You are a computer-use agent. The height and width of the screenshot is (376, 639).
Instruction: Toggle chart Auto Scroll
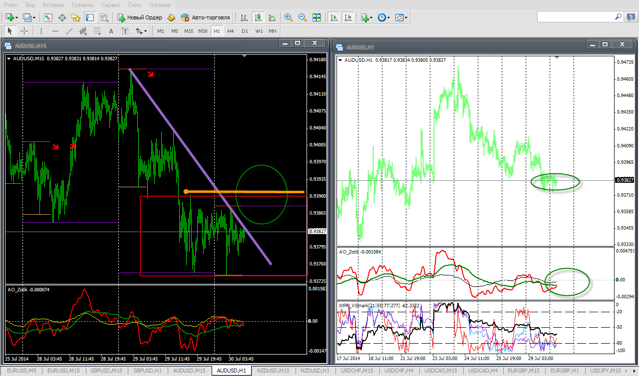click(x=333, y=17)
